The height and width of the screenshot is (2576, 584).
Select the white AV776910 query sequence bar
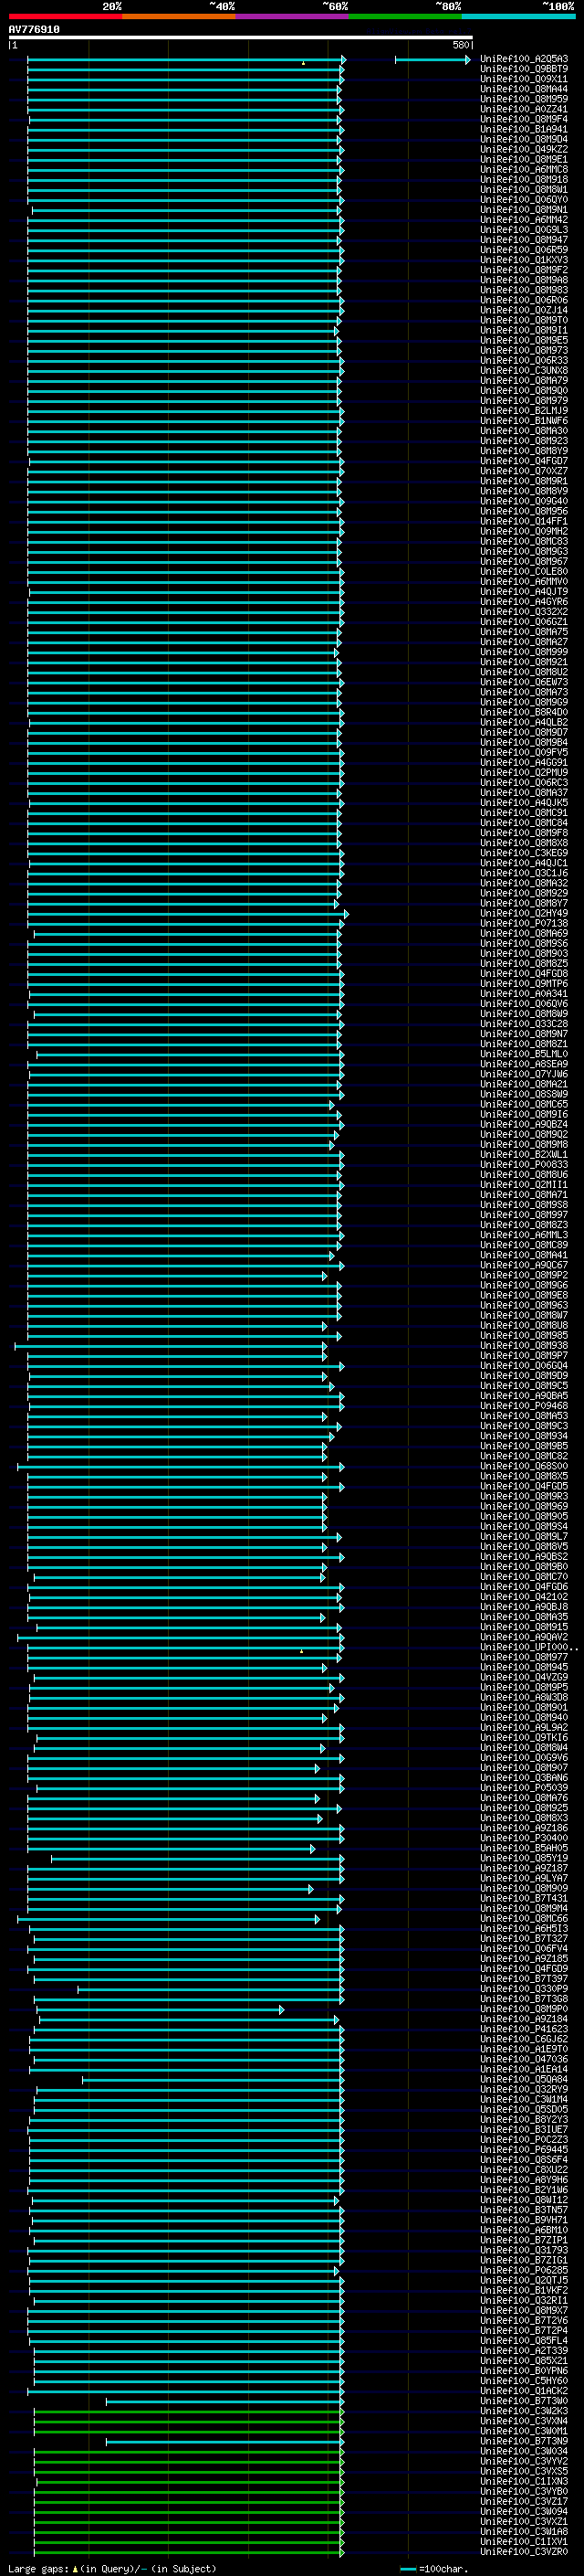[241, 38]
